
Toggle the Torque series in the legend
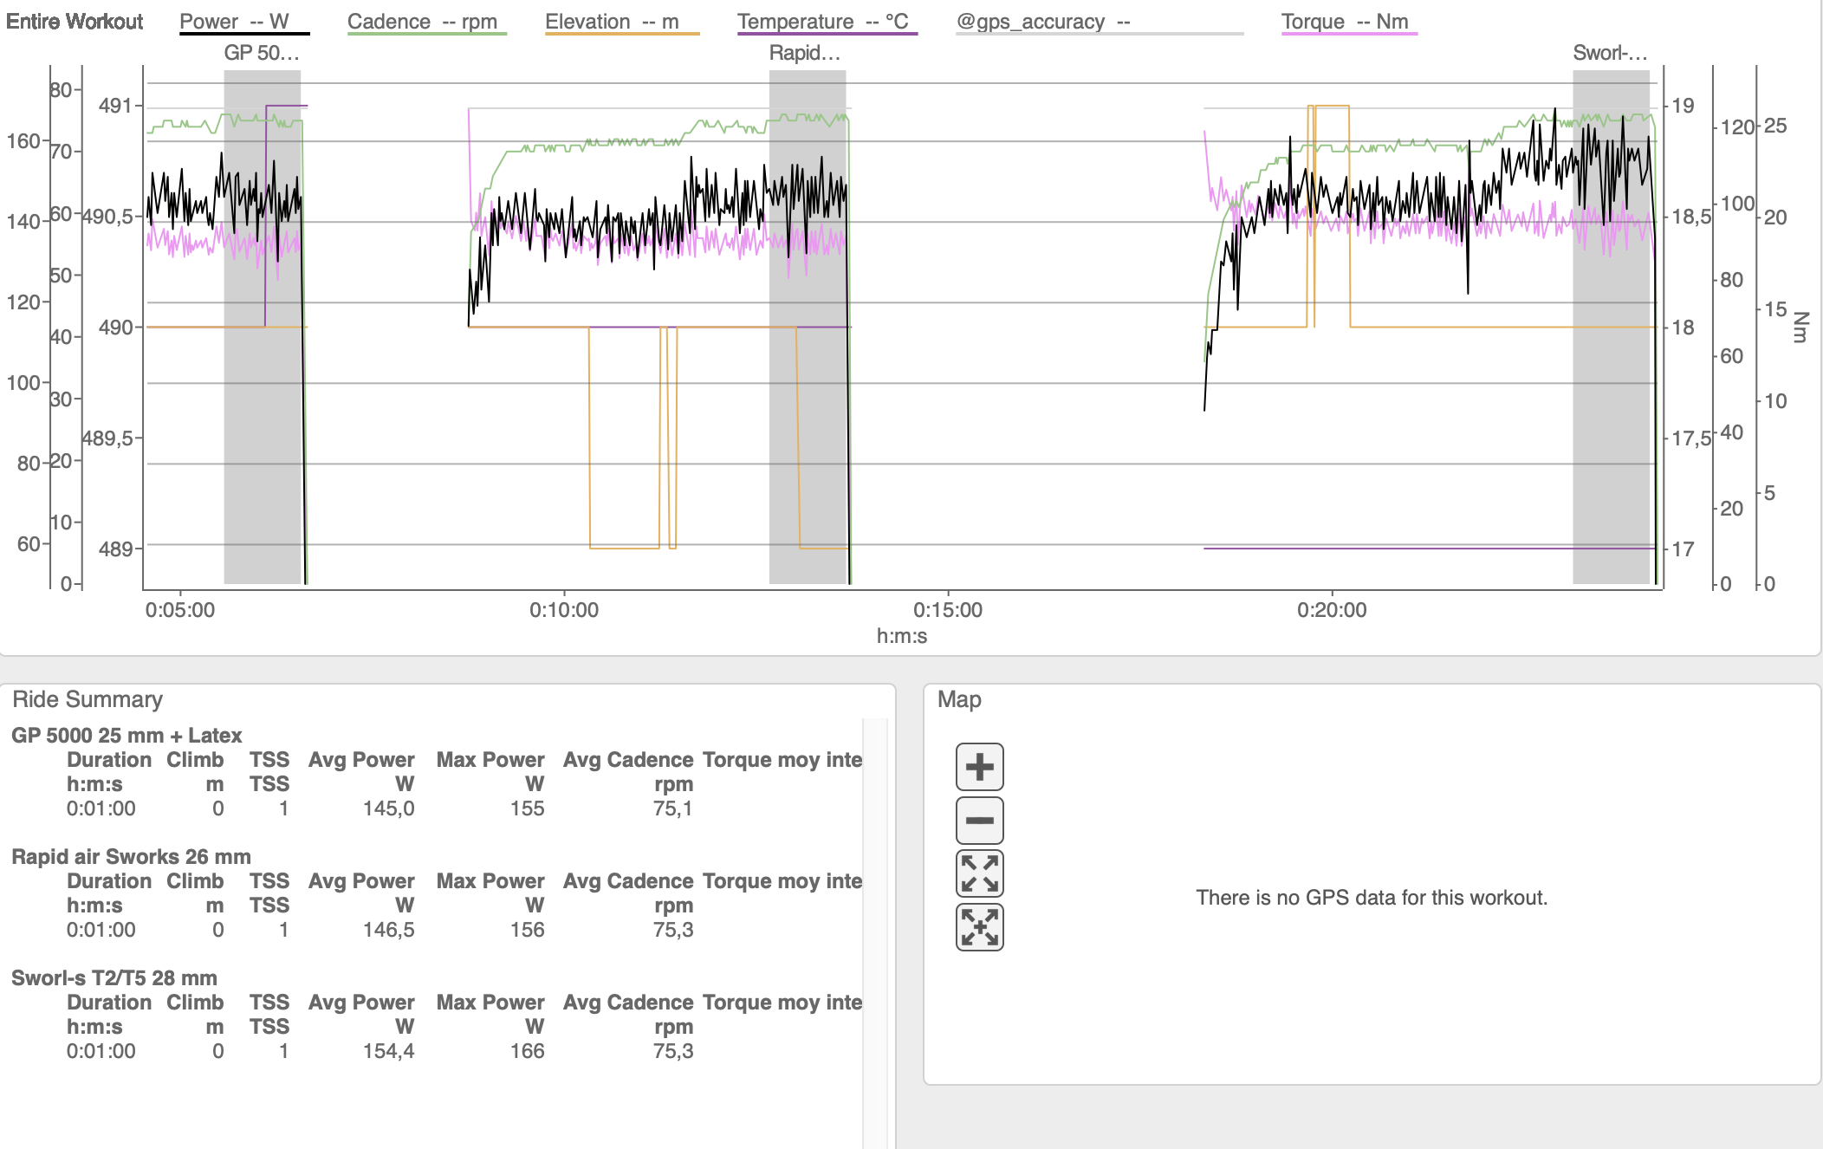(1345, 22)
